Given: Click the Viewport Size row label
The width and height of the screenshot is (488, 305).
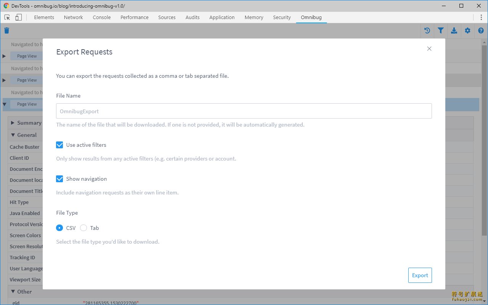Looking at the screenshot, I should coord(25,279).
